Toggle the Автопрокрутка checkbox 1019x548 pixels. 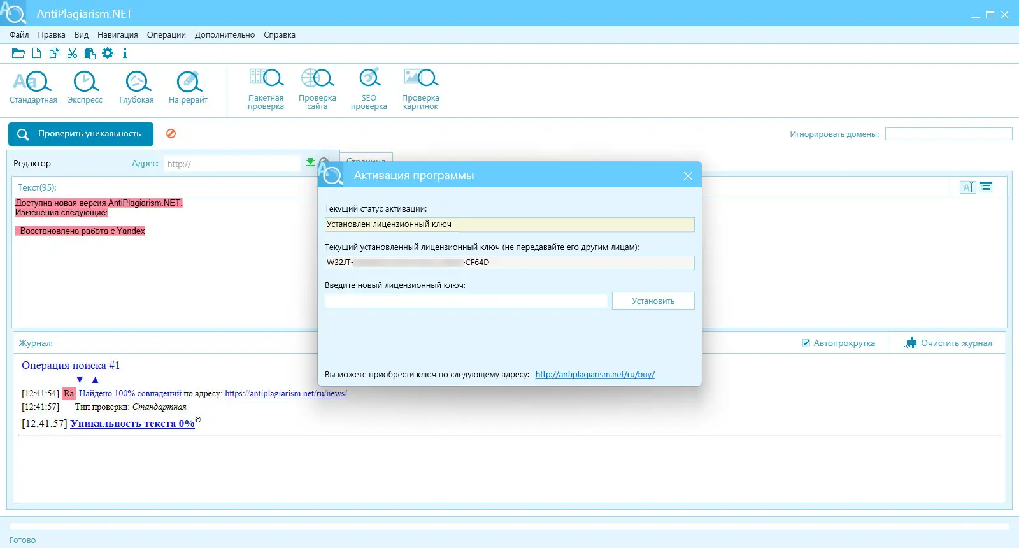coord(806,343)
